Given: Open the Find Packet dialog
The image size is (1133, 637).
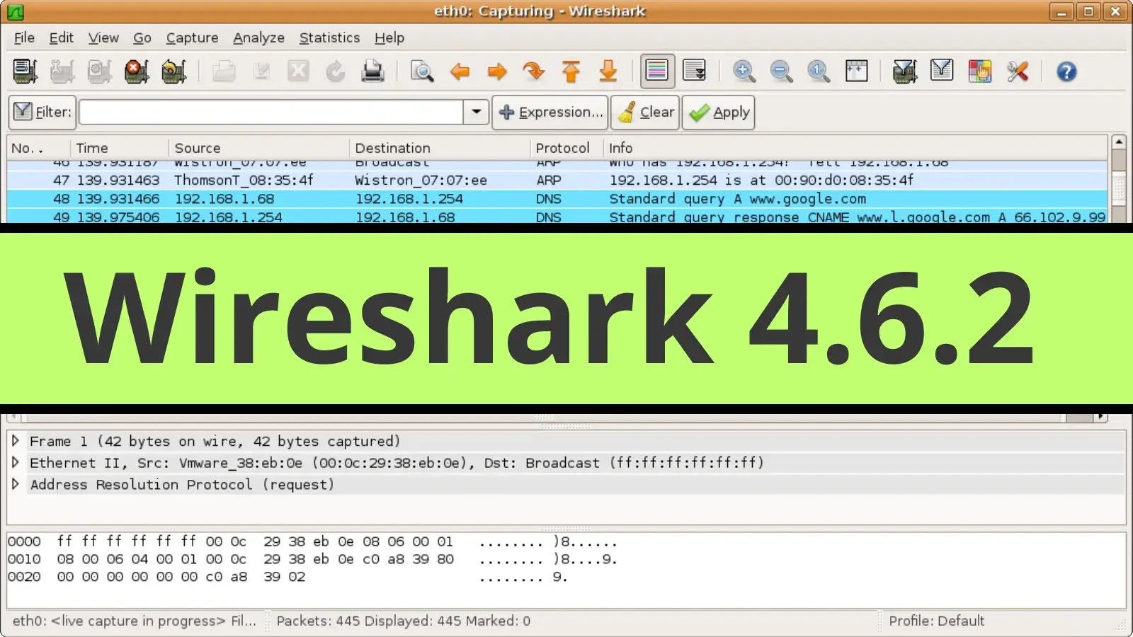Looking at the screenshot, I should click(x=421, y=71).
